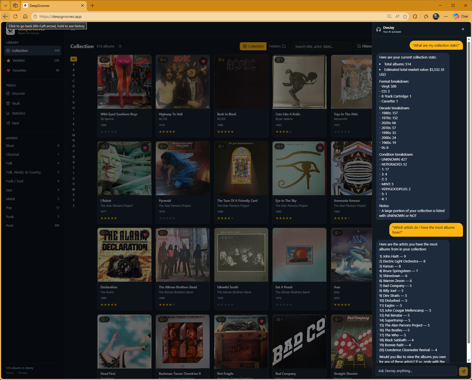Filter by Blues genre

pyautogui.click(x=33, y=146)
